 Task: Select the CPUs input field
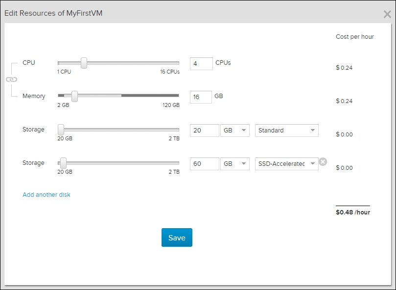pos(201,63)
